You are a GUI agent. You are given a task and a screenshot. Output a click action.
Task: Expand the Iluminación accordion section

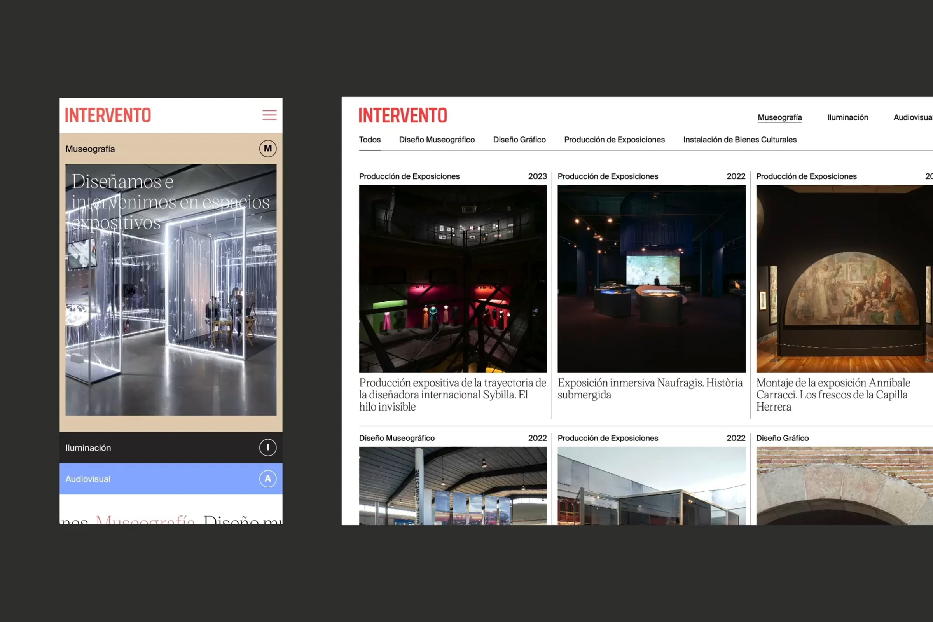[159, 447]
